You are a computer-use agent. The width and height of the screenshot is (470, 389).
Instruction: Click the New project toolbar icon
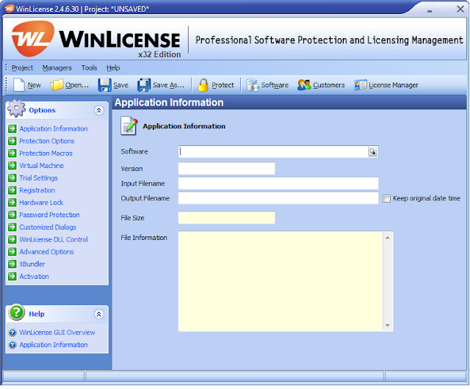19,85
